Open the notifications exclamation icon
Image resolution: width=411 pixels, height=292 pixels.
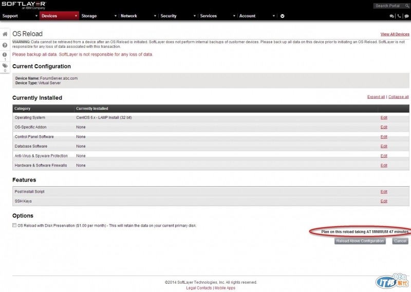5,54
